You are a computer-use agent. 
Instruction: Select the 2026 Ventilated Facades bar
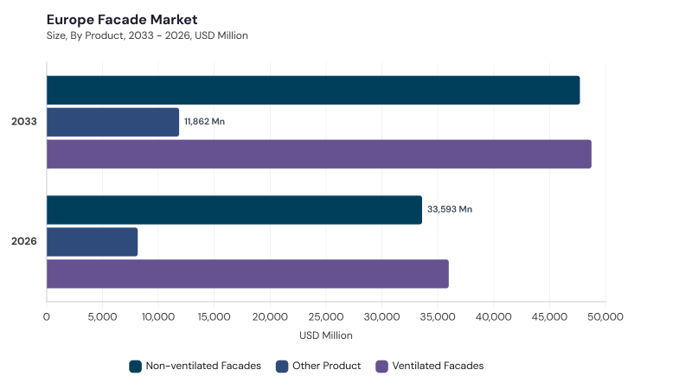coord(247,274)
